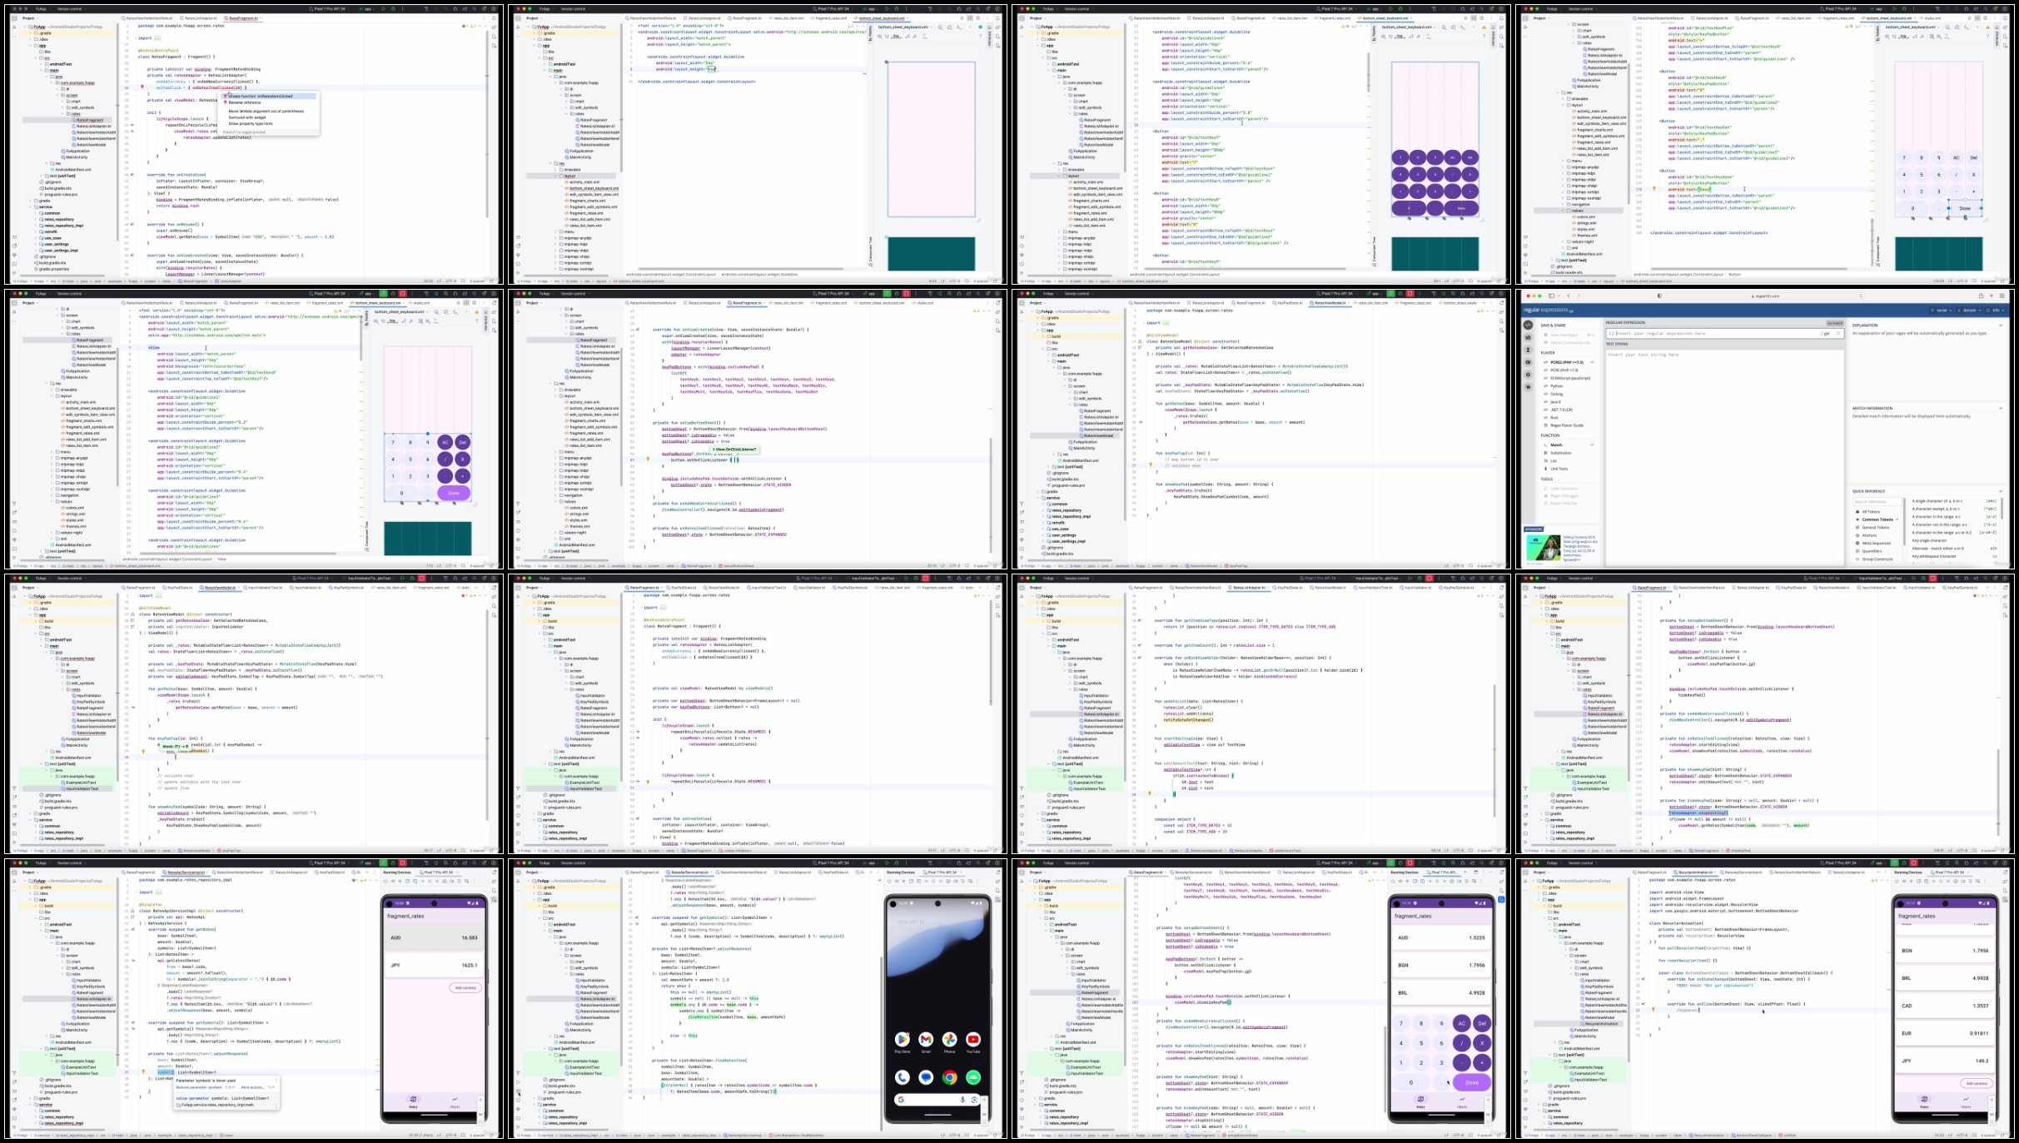Launch Chrome from the emulator home screen dock
The width and height of the screenshot is (2019, 1143).
click(950, 1077)
